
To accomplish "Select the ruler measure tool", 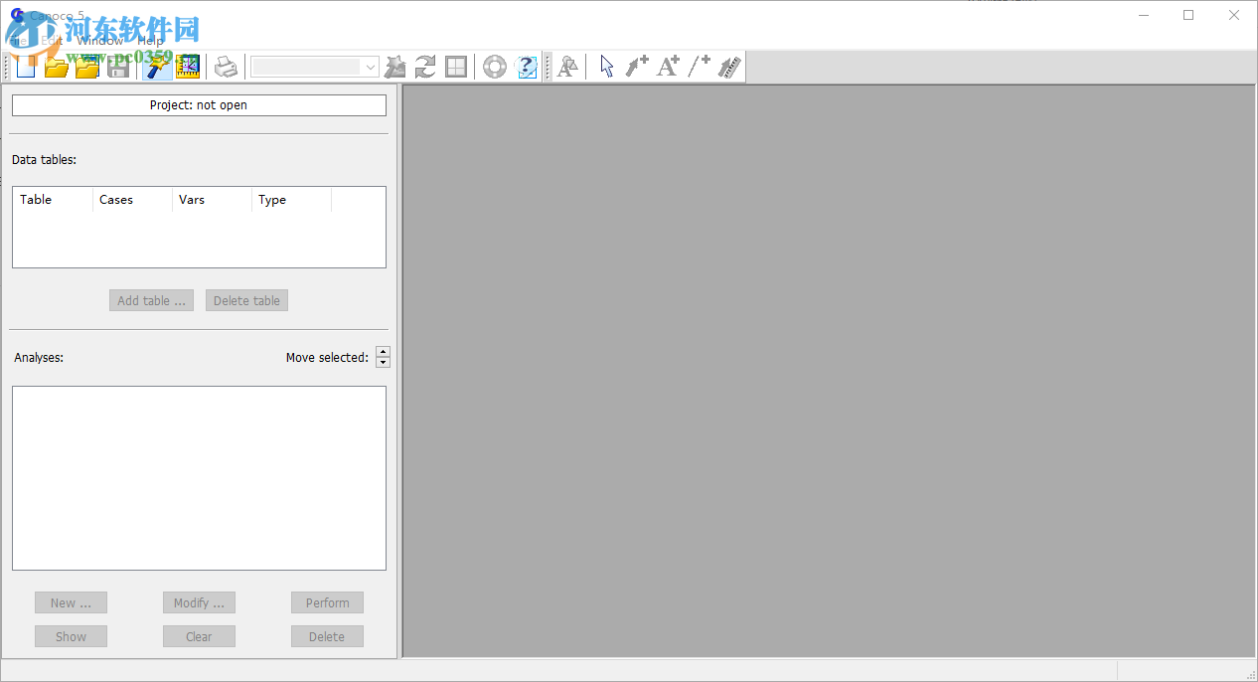I will click(x=729, y=67).
